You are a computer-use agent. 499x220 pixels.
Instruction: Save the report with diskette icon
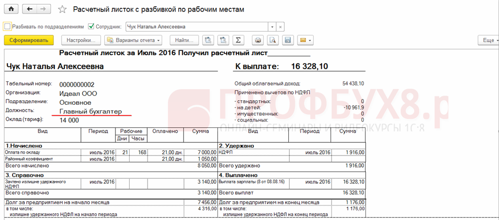287,40
